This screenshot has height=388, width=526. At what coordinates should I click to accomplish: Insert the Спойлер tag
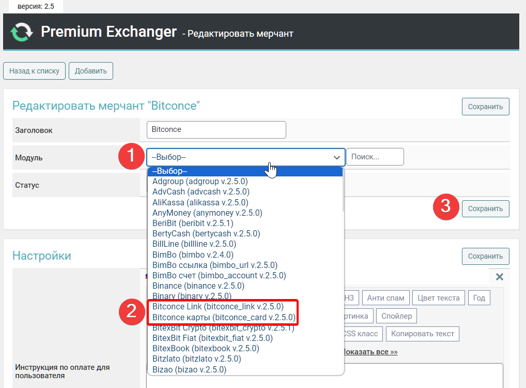[x=396, y=316]
